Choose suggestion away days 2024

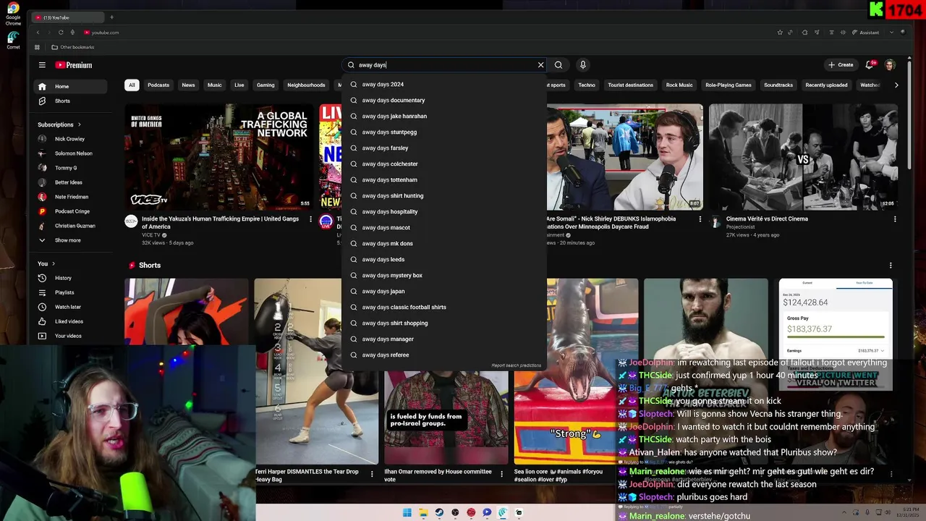pyautogui.click(x=444, y=84)
